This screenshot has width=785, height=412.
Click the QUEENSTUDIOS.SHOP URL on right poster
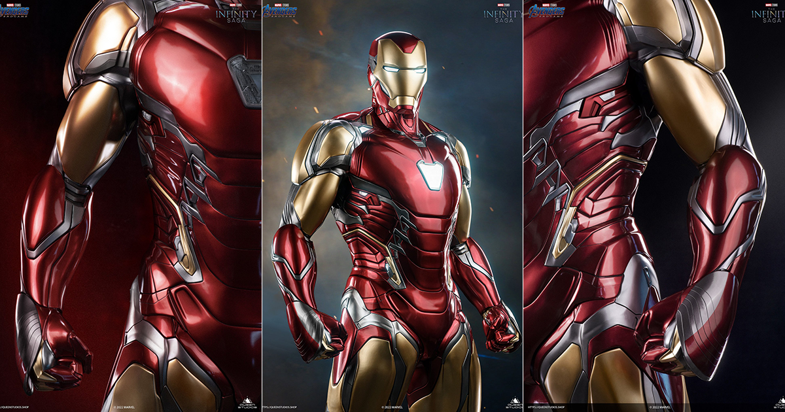546,407
